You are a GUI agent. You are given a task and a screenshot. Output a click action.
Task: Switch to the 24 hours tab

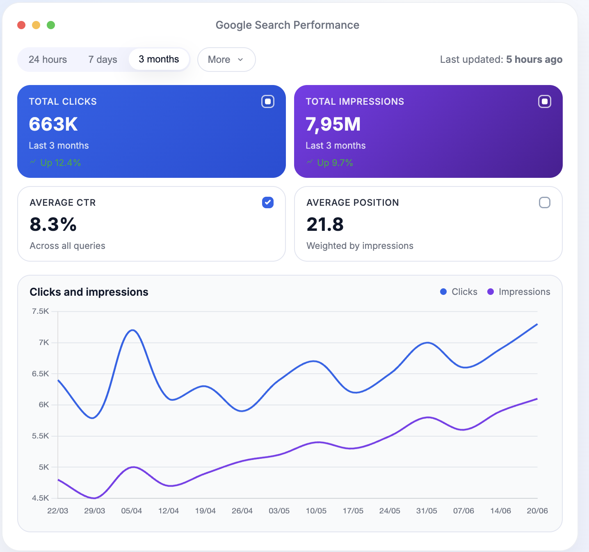coord(48,60)
